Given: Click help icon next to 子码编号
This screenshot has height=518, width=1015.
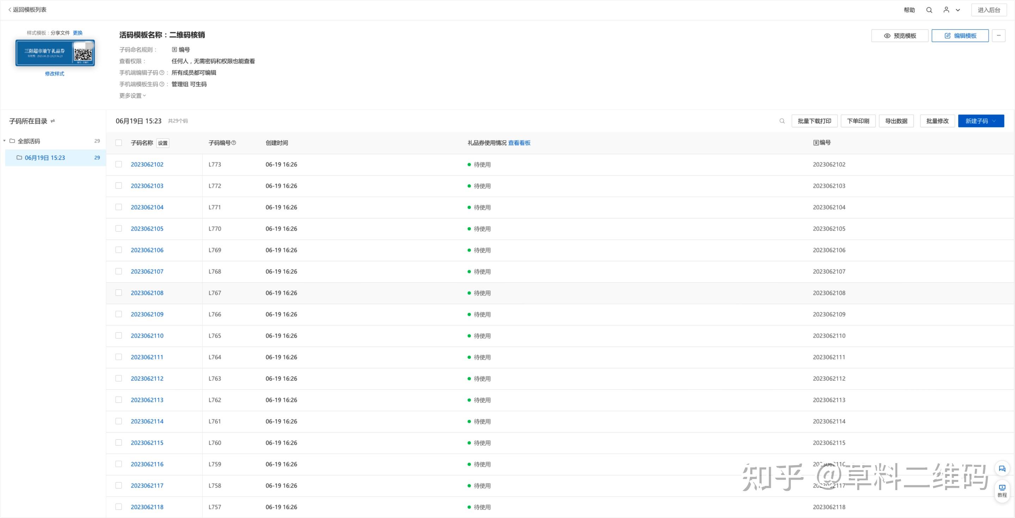Looking at the screenshot, I should (234, 143).
